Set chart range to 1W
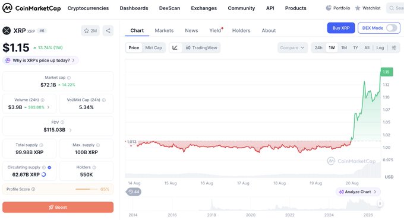The height and width of the screenshot is (220, 404). (332, 47)
